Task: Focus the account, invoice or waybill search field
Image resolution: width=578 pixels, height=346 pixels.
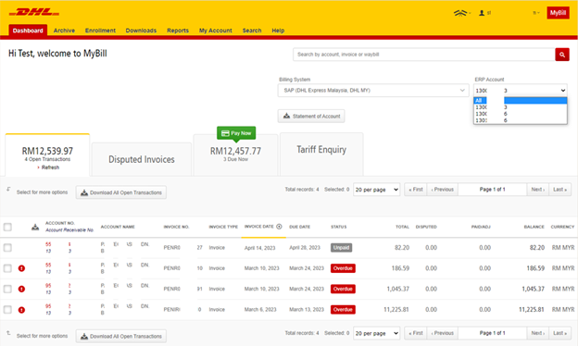Action: (x=424, y=55)
